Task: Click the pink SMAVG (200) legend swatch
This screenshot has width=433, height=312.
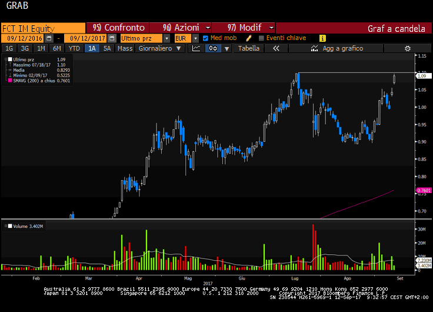Action: (9, 81)
